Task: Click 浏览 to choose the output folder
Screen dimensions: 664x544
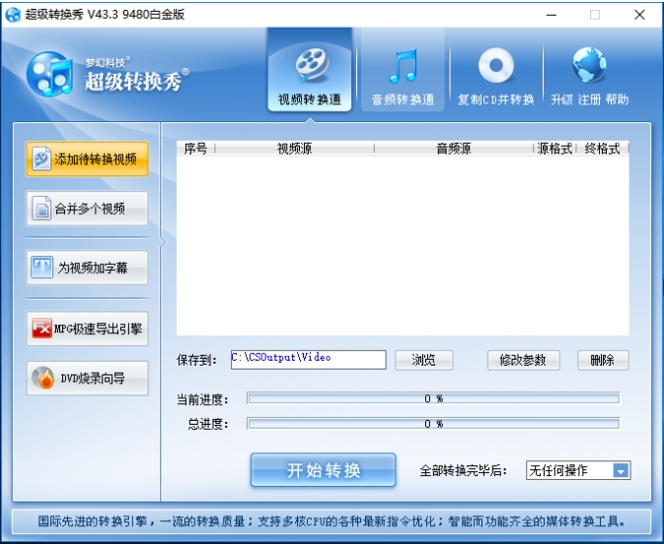Action: (424, 361)
